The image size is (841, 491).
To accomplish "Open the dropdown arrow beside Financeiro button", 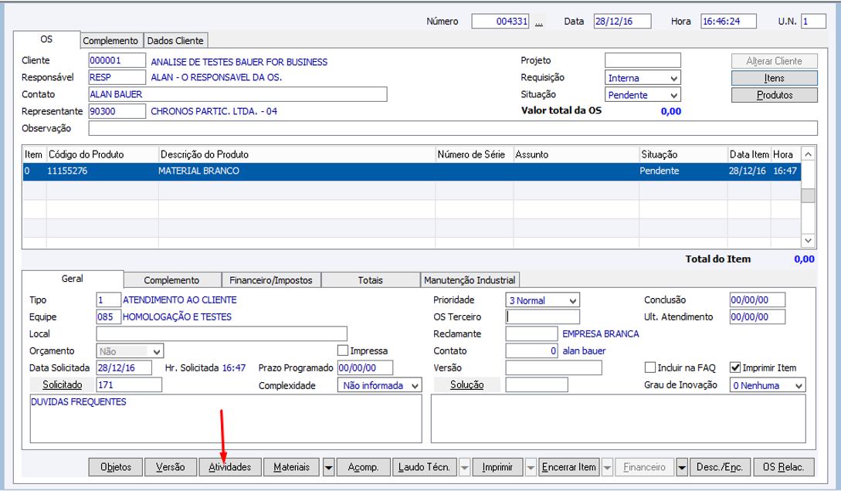I will pyautogui.click(x=682, y=467).
